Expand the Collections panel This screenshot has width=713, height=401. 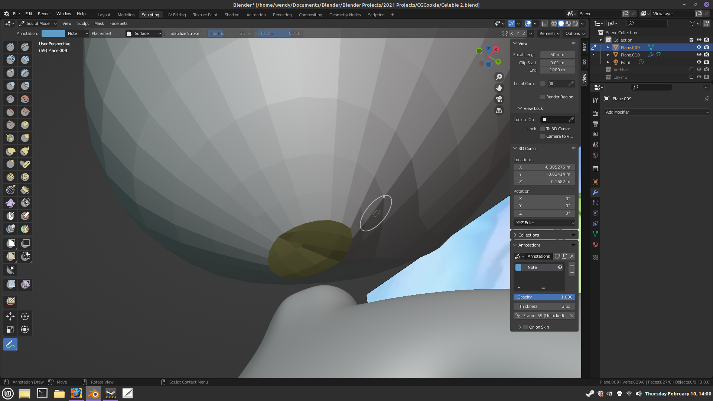click(528, 235)
